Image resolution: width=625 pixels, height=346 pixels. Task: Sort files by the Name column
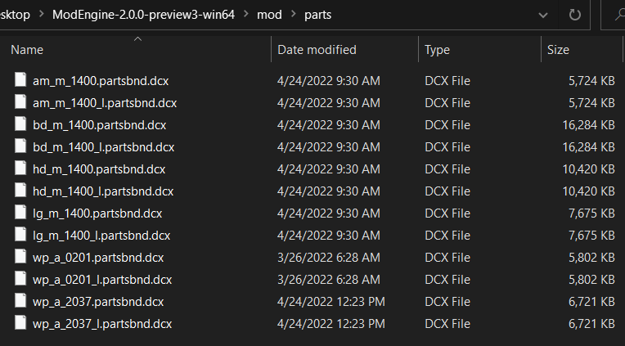tap(27, 50)
